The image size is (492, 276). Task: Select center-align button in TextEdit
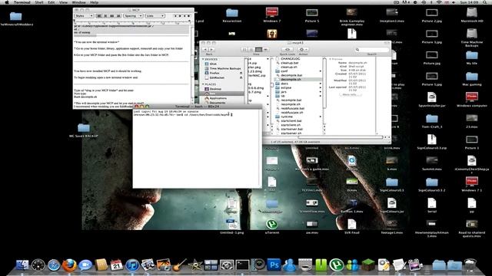click(x=106, y=15)
